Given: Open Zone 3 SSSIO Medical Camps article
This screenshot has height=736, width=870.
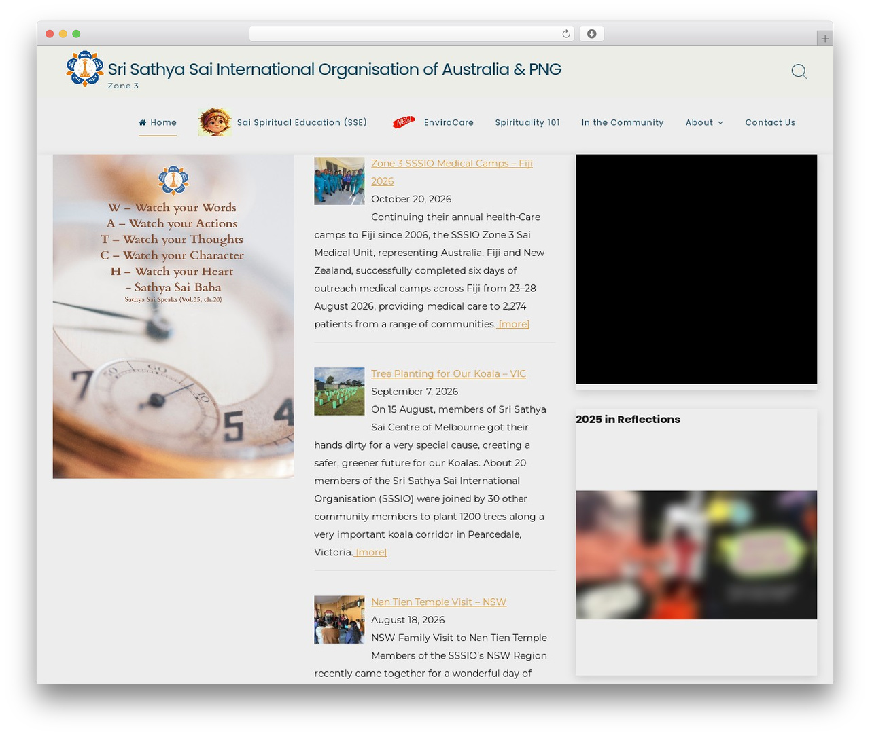Looking at the screenshot, I should tap(452, 172).
